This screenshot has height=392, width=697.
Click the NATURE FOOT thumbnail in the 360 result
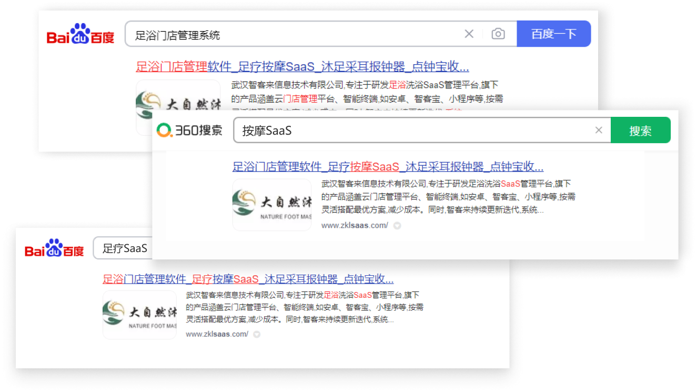tap(272, 205)
